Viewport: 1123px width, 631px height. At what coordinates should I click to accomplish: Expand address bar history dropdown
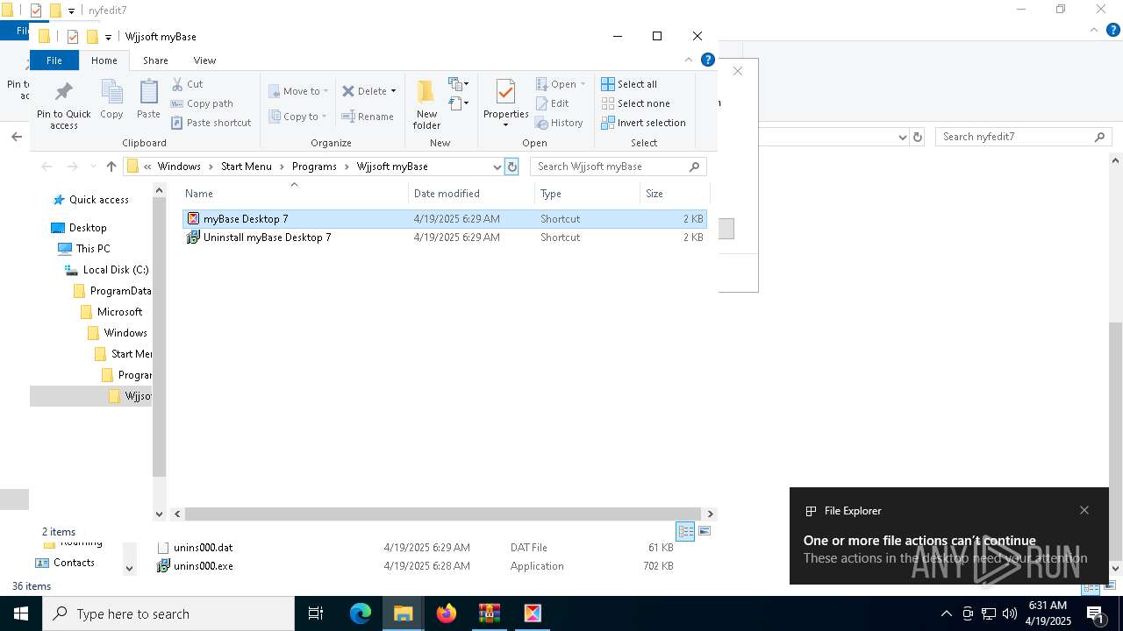[x=497, y=167]
